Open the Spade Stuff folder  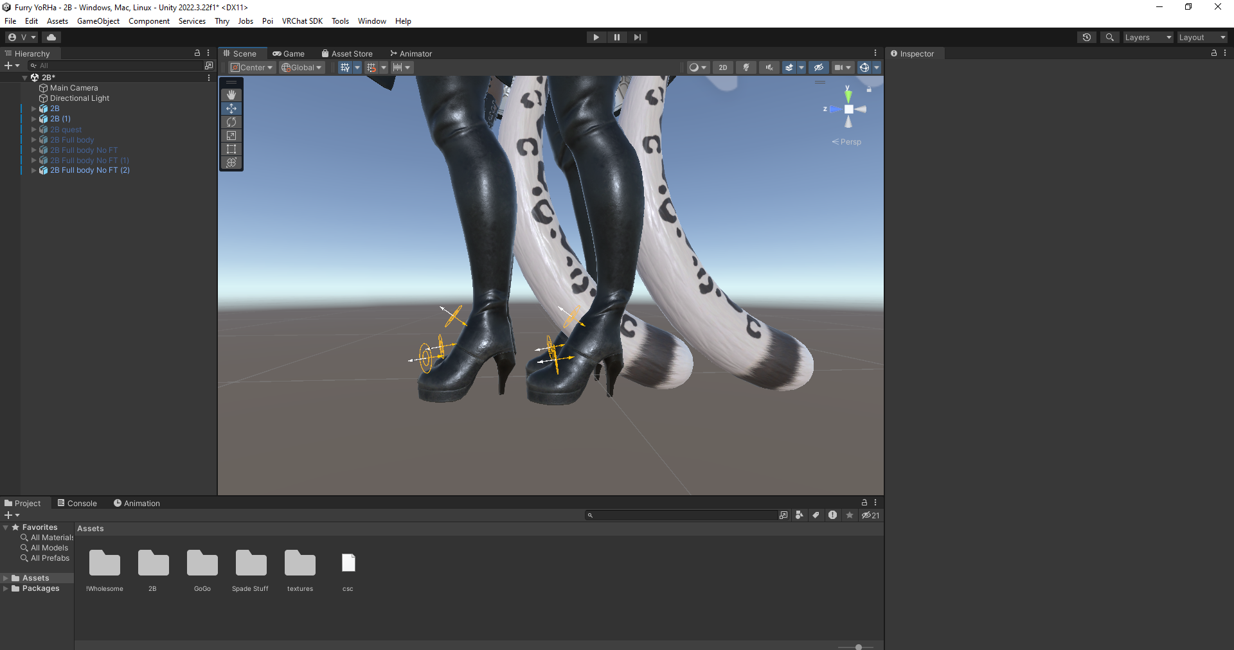[251, 570]
